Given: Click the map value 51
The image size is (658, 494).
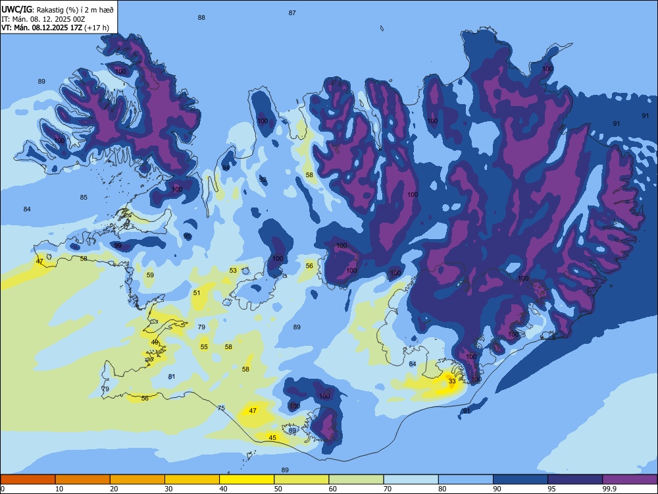Looking at the screenshot, I should pos(197,293).
